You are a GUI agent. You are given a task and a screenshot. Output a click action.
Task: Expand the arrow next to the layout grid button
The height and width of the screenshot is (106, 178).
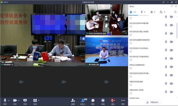pyautogui.click(x=39, y=100)
